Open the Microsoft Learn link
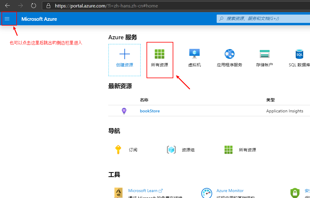This screenshot has width=310, height=198. point(143,191)
